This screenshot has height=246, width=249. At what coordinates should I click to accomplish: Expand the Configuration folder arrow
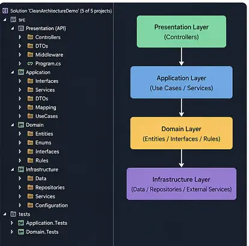pos(20,205)
